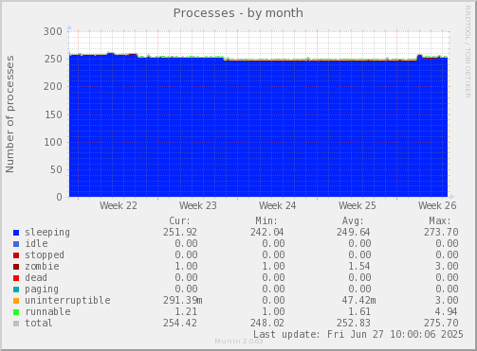Click the 'Week 26' axis label
This screenshot has height=351, width=477.
coord(437,206)
